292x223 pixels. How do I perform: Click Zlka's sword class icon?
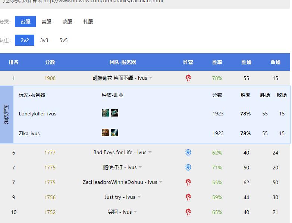[114, 133]
